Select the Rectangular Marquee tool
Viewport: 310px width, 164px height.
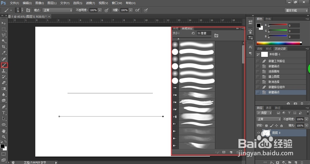pyautogui.click(x=3, y=29)
